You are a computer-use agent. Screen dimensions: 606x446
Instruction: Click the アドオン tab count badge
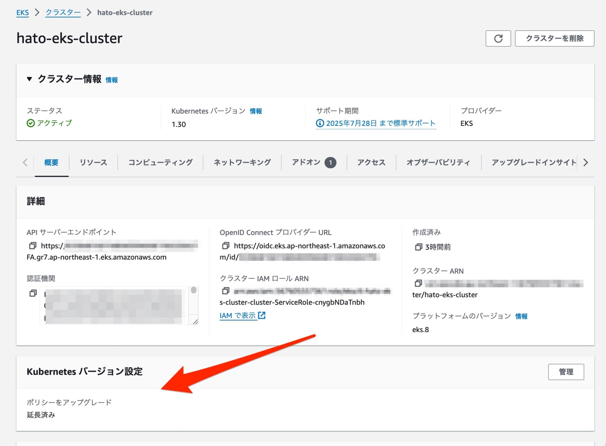click(330, 163)
